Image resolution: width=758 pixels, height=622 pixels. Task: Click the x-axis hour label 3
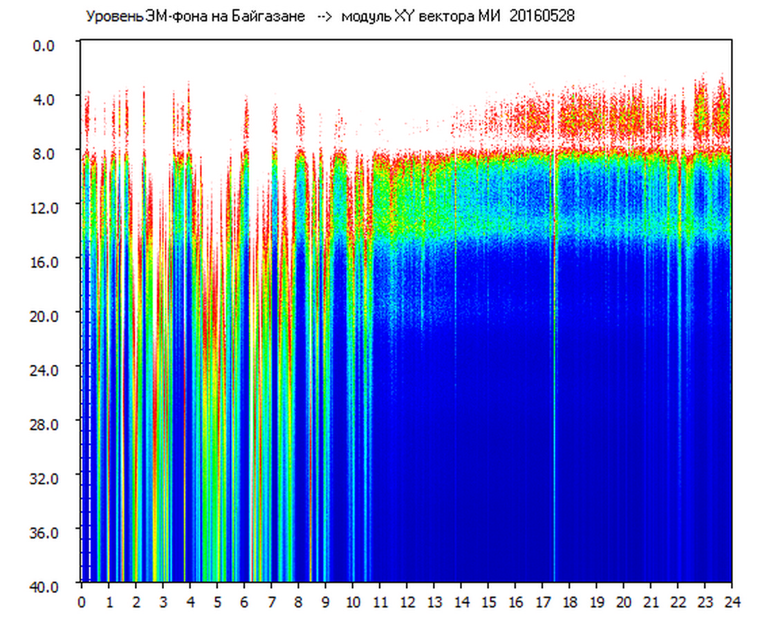tap(163, 602)
